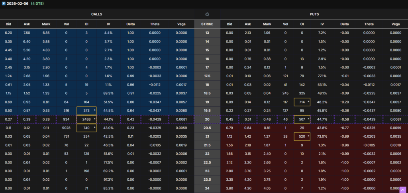
Task: Click the asterisk on calls OI 740
Action: [94, 128]
